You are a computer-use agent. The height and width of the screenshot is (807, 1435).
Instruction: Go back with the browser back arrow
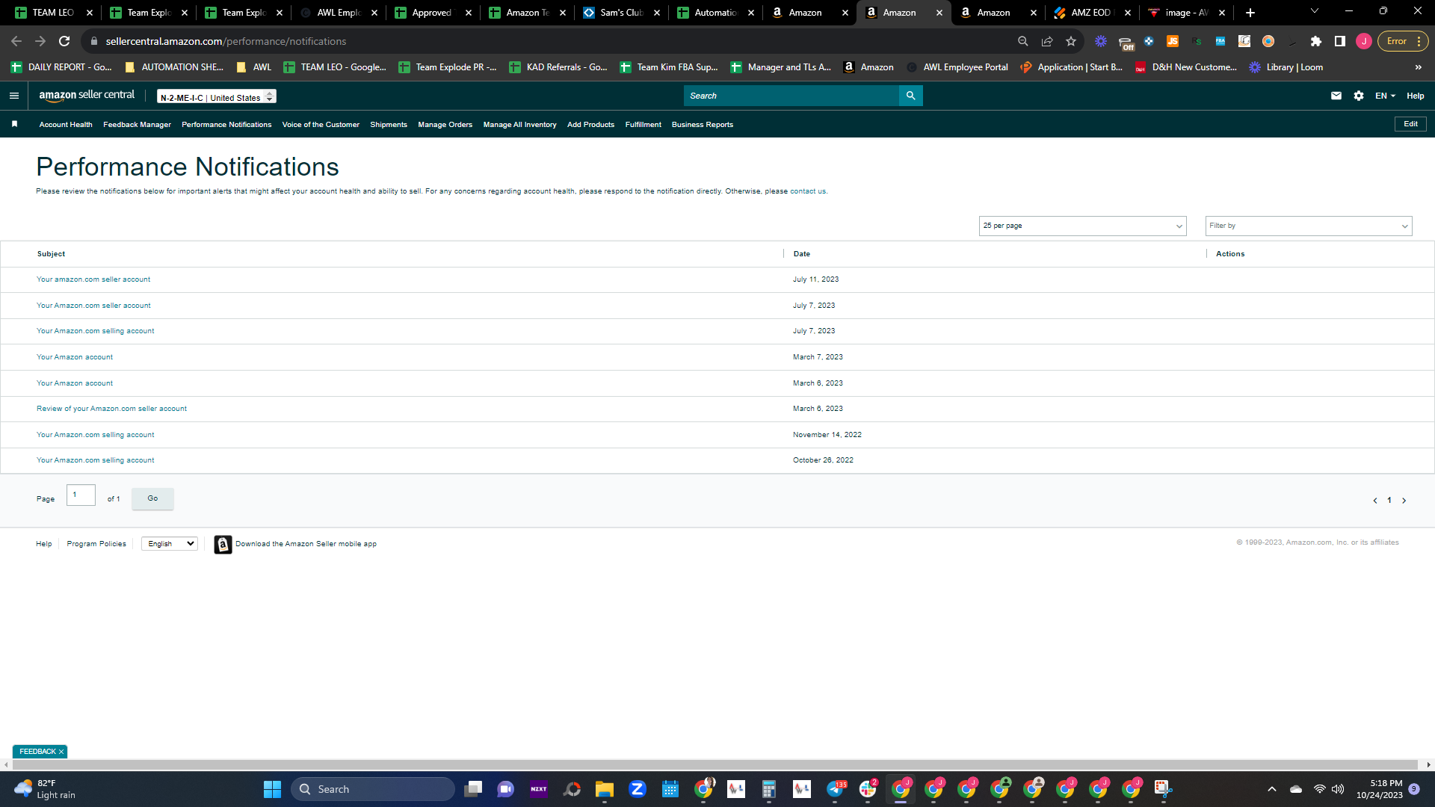click(x=16, y=41)
